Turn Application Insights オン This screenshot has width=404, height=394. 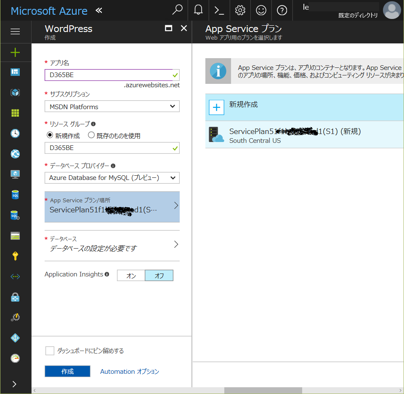(131, 276)
